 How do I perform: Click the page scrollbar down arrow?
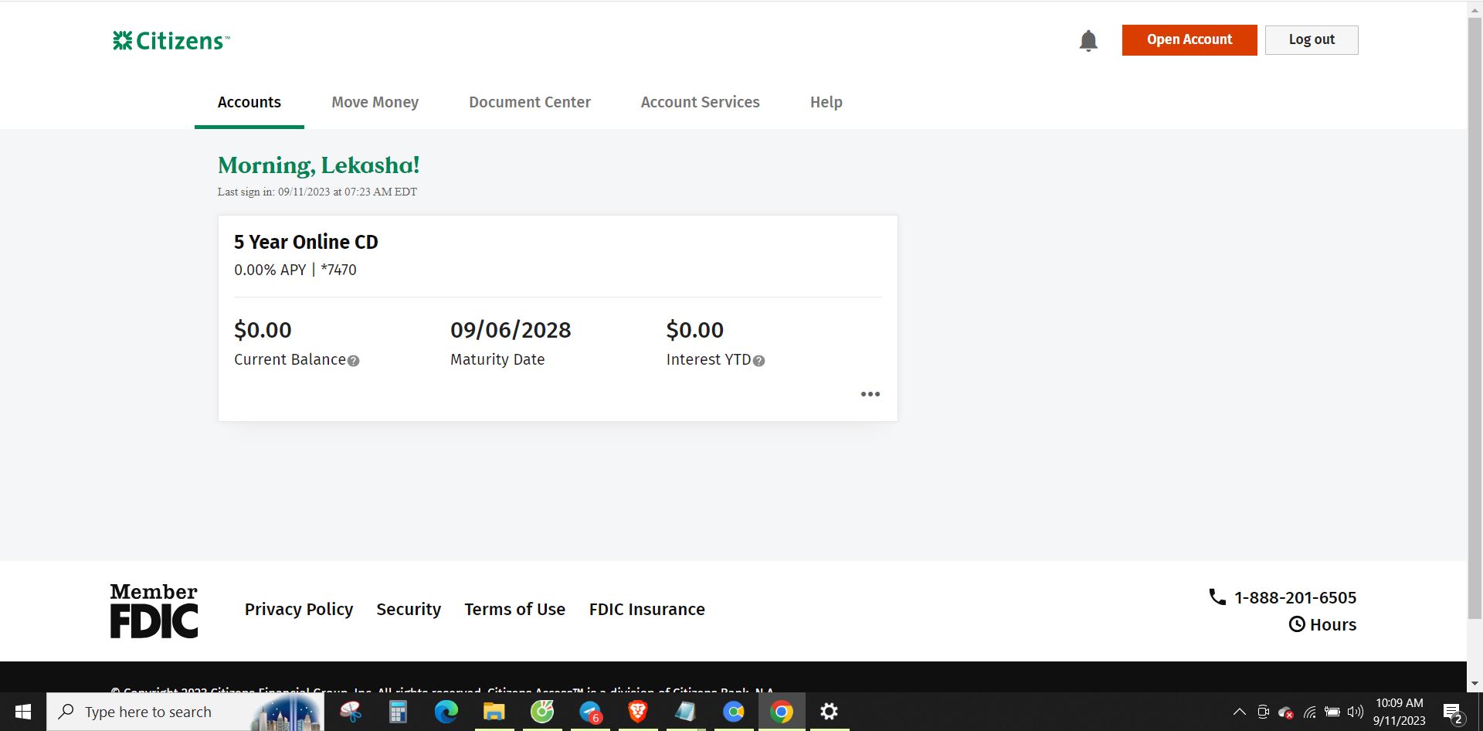(1474, 682)
